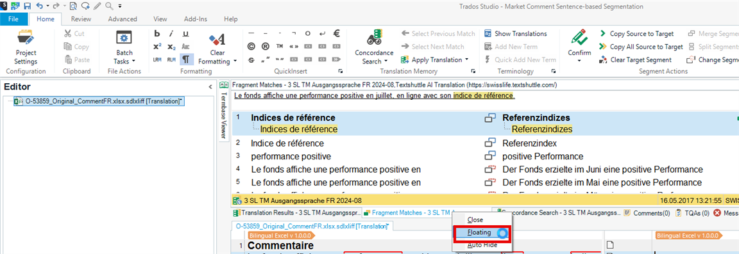Insert the registered trademark symbol

click(x=266, y=47)
